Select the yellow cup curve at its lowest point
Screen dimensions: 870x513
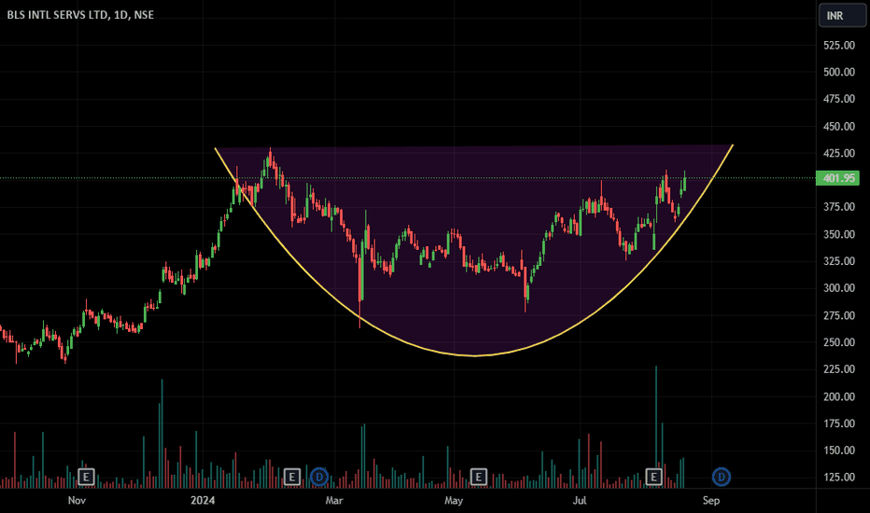tap(475, 355)
